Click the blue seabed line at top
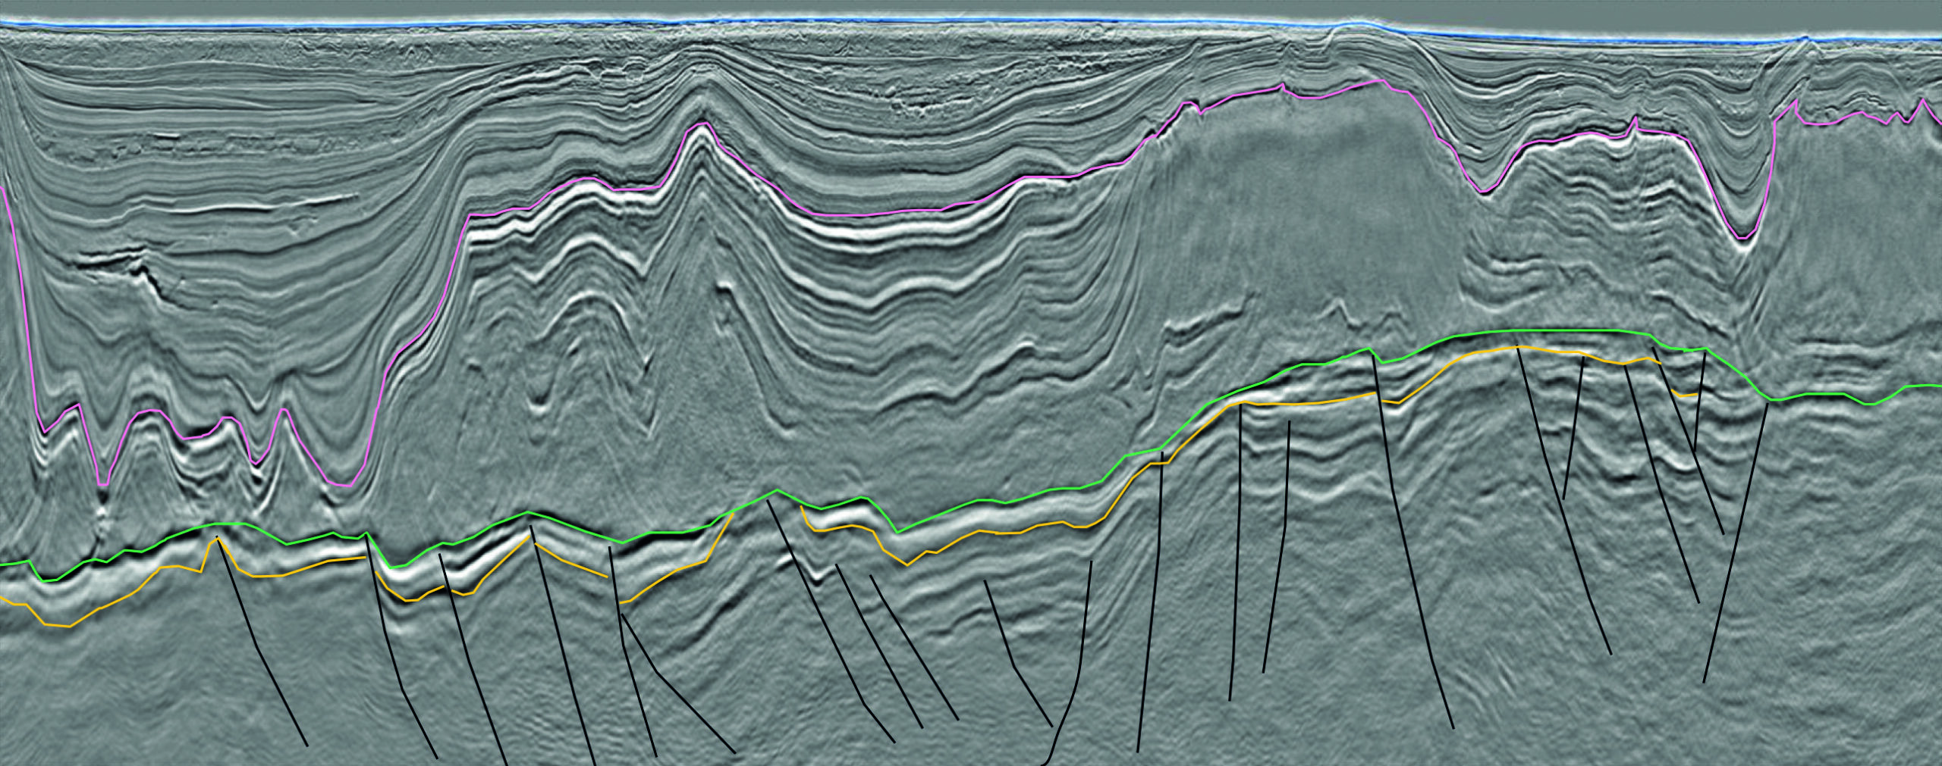The height and width of the screenshot is (766, 1942). click(759, 24)
